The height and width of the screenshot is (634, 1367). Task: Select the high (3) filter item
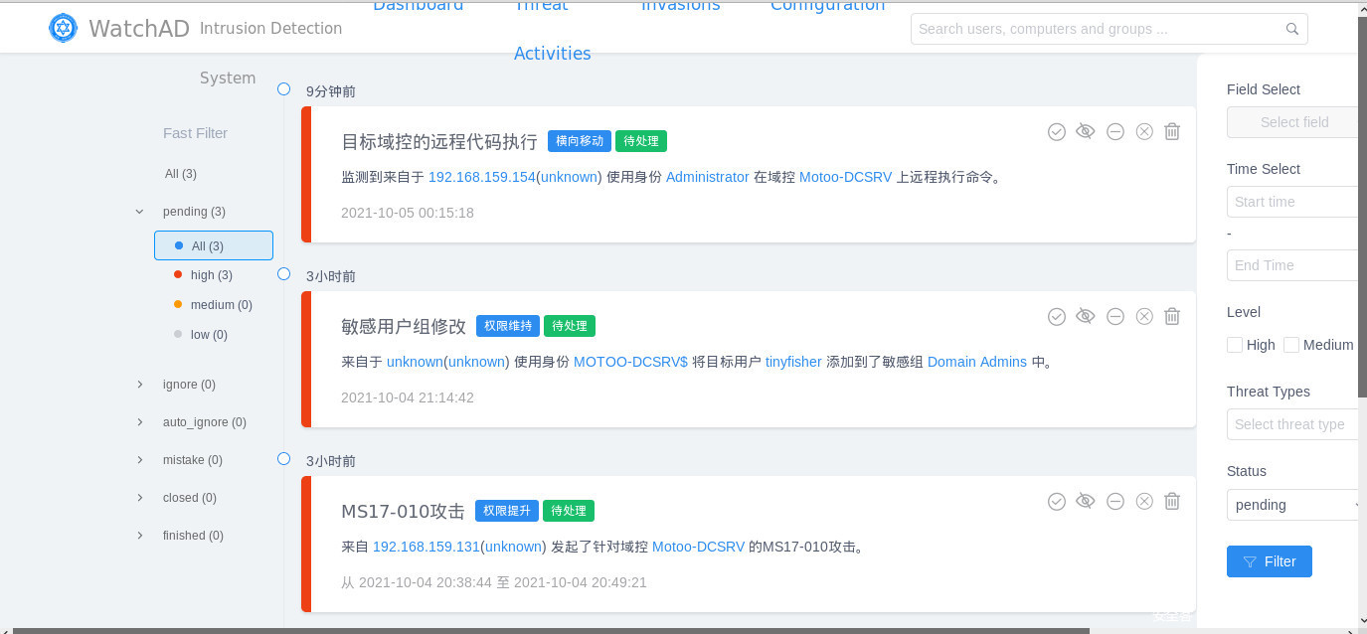click(211, 275)
